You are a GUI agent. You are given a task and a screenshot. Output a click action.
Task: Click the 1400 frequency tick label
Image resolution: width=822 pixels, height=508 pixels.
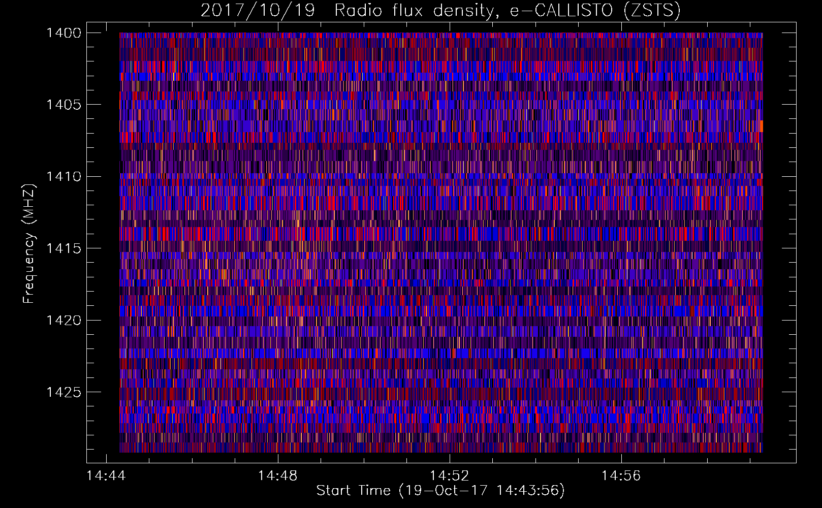[x=64, y=33]
